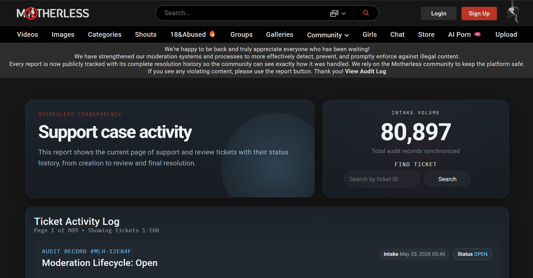Open the Images menu item
533x278 pixels.
click(63, 35)
